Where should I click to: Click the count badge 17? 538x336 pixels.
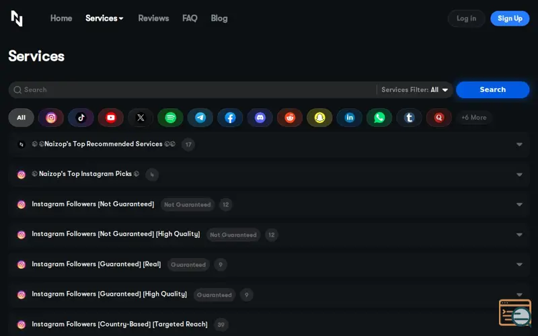coord(188,144)
